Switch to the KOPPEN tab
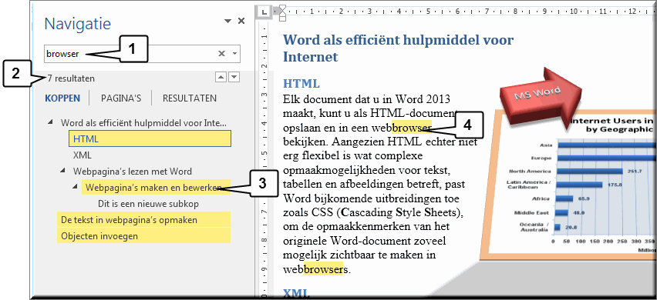The height and width of the screenshot is (300, 657). (62, 98)
